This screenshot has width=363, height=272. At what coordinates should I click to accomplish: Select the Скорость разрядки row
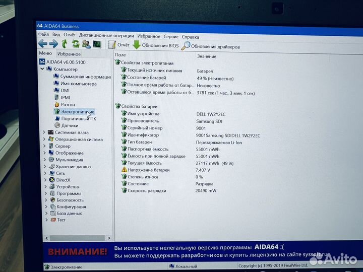click(x=168, y=190)
